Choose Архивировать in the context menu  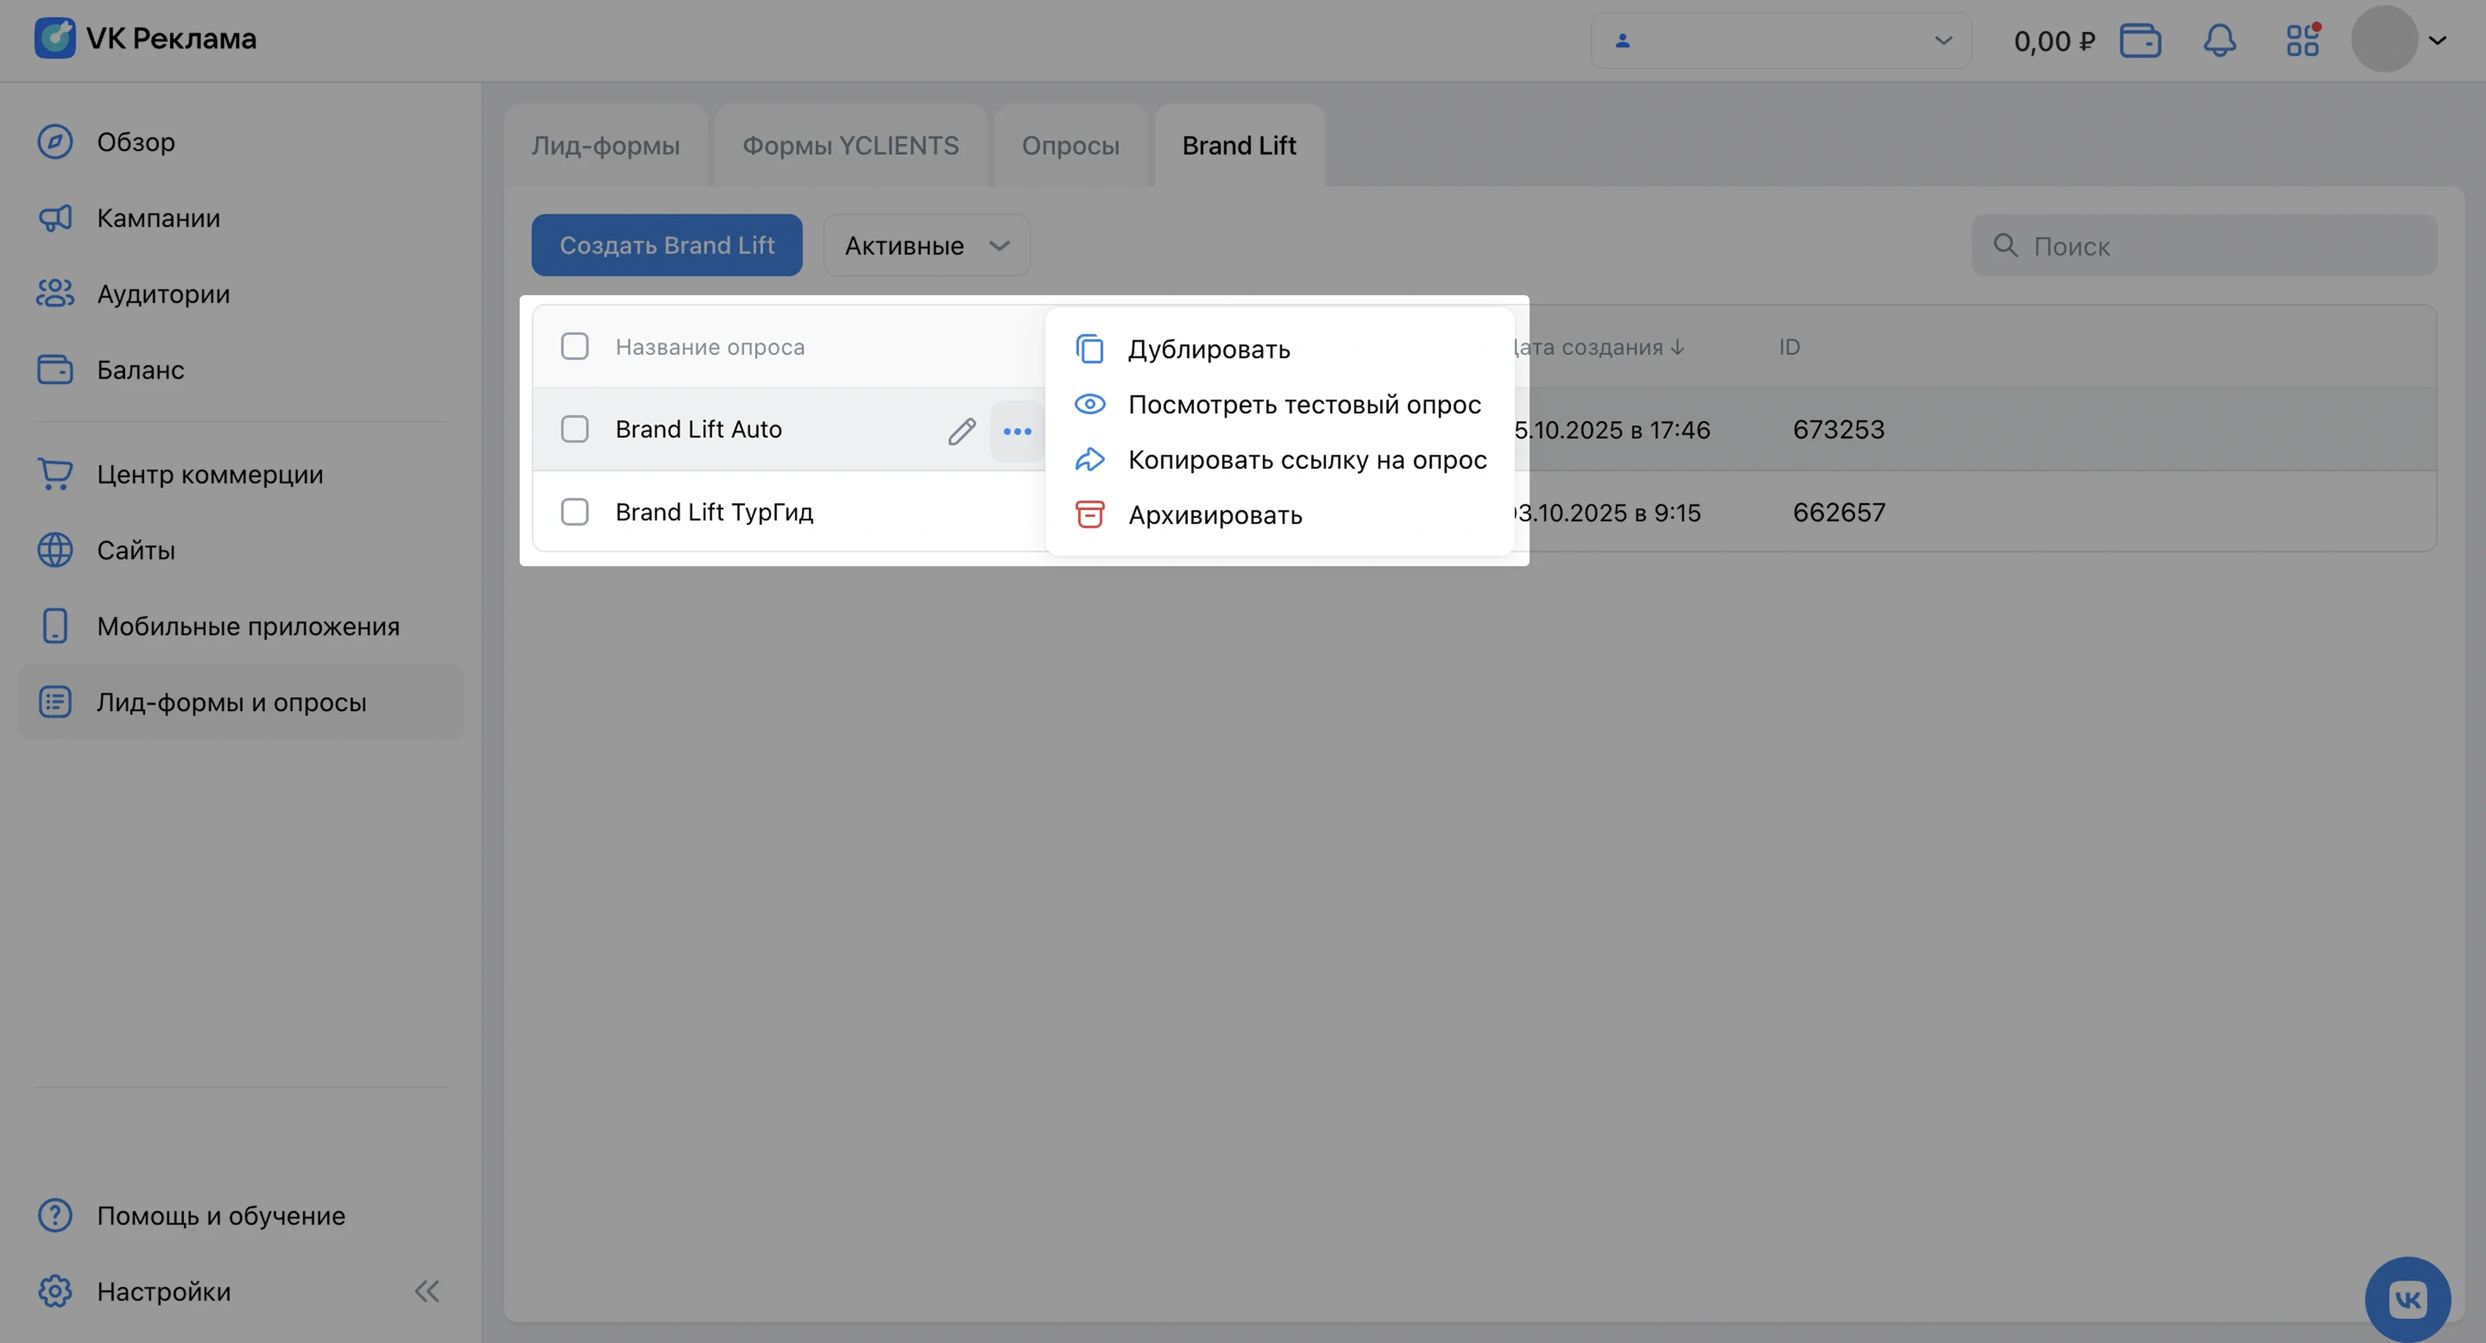(x=1214, y=515)
